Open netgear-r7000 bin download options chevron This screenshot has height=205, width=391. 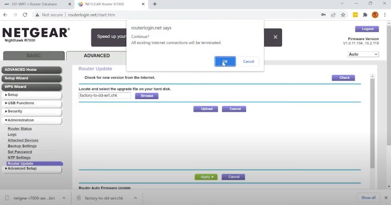(64, 198)
